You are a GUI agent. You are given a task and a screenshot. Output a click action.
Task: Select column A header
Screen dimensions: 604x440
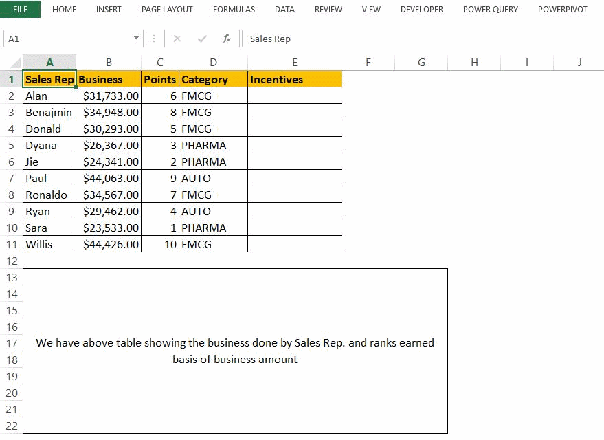[x=49, y=62]
